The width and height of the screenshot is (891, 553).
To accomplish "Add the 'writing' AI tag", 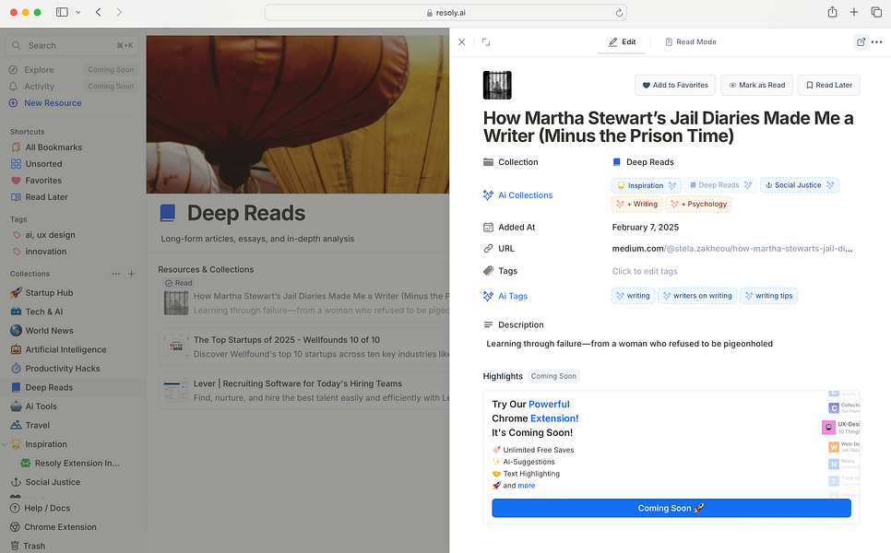I will click(633, 296).
